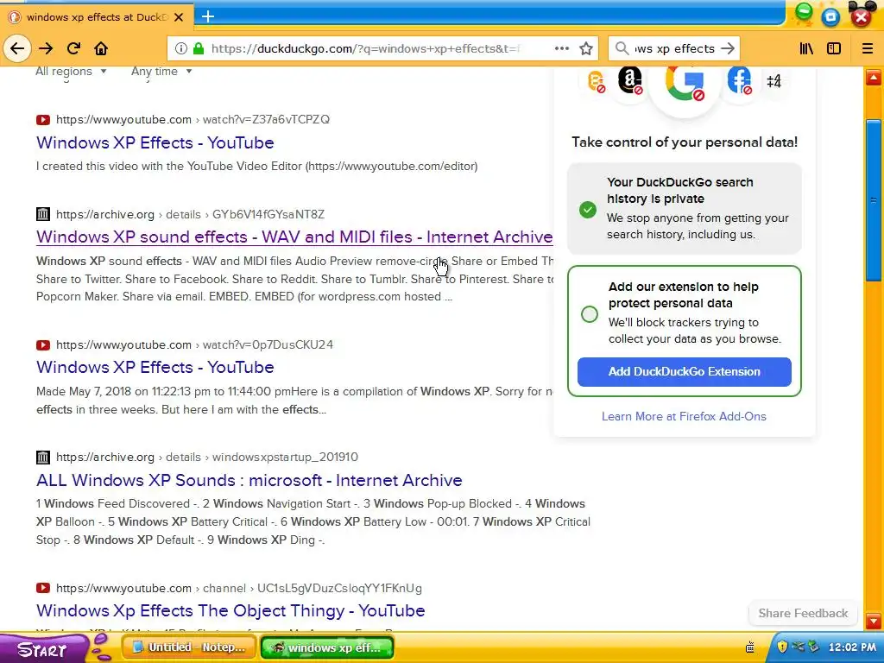Click the YouTube favicon of channel result

pyautogui.click(x=43, y=588)
